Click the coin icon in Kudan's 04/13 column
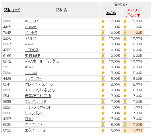 pos(125,27)
